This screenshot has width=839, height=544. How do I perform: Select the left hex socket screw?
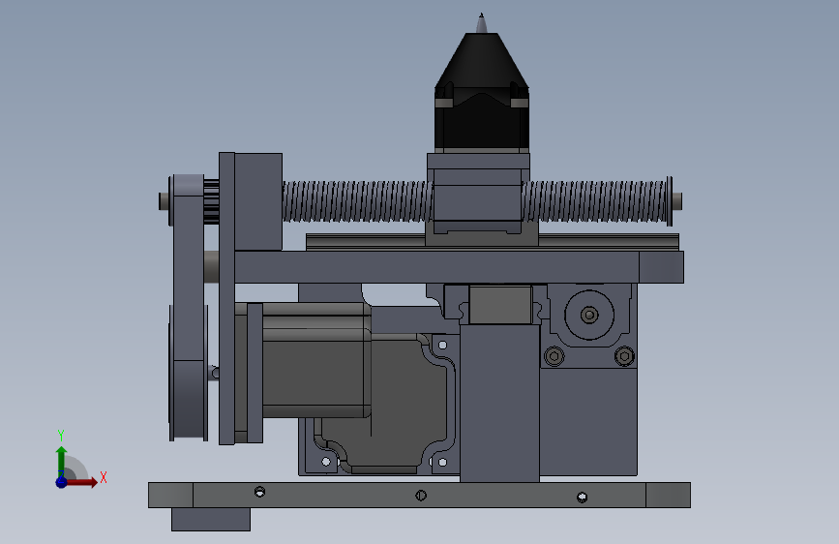[554, 356]
